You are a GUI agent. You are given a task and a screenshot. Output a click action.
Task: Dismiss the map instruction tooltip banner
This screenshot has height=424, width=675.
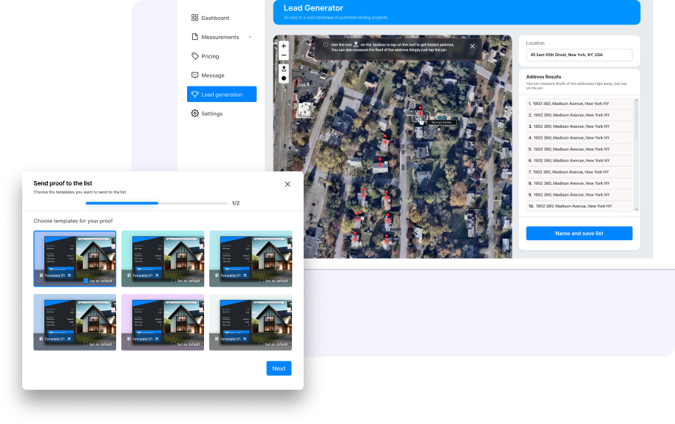(472, 46)
